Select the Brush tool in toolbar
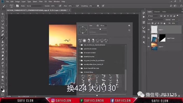 coord(2,38)
